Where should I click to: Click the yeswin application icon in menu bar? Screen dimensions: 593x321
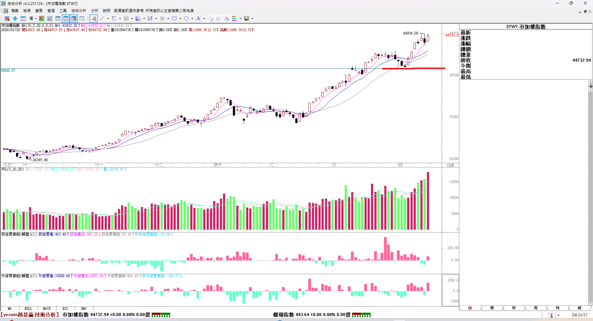click(6, 11)
